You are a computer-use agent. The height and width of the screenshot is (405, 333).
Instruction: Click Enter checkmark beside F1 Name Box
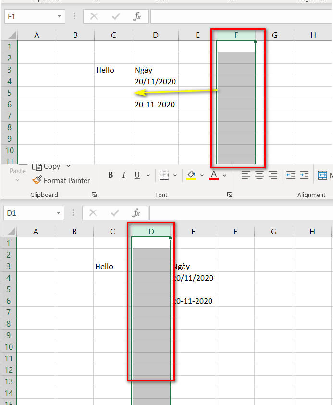click(116, 17)
